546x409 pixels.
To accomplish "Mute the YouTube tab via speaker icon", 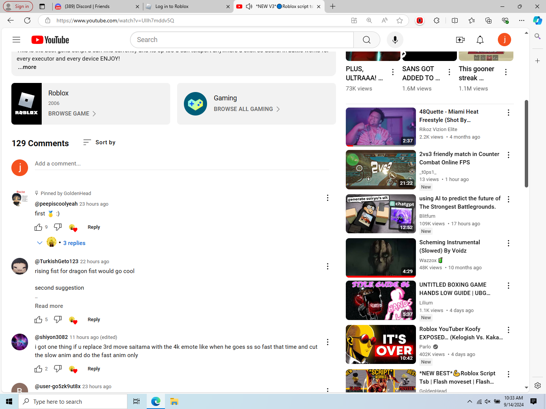I will click(249, 6).
